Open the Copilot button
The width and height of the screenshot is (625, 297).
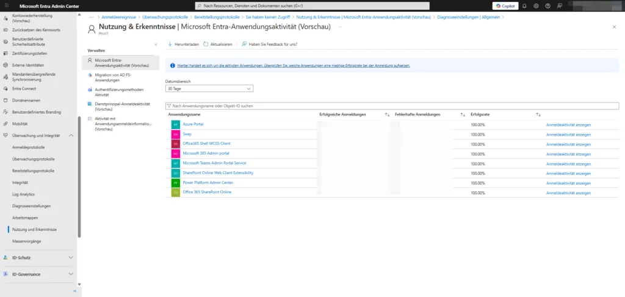click(x=505, y=5)
